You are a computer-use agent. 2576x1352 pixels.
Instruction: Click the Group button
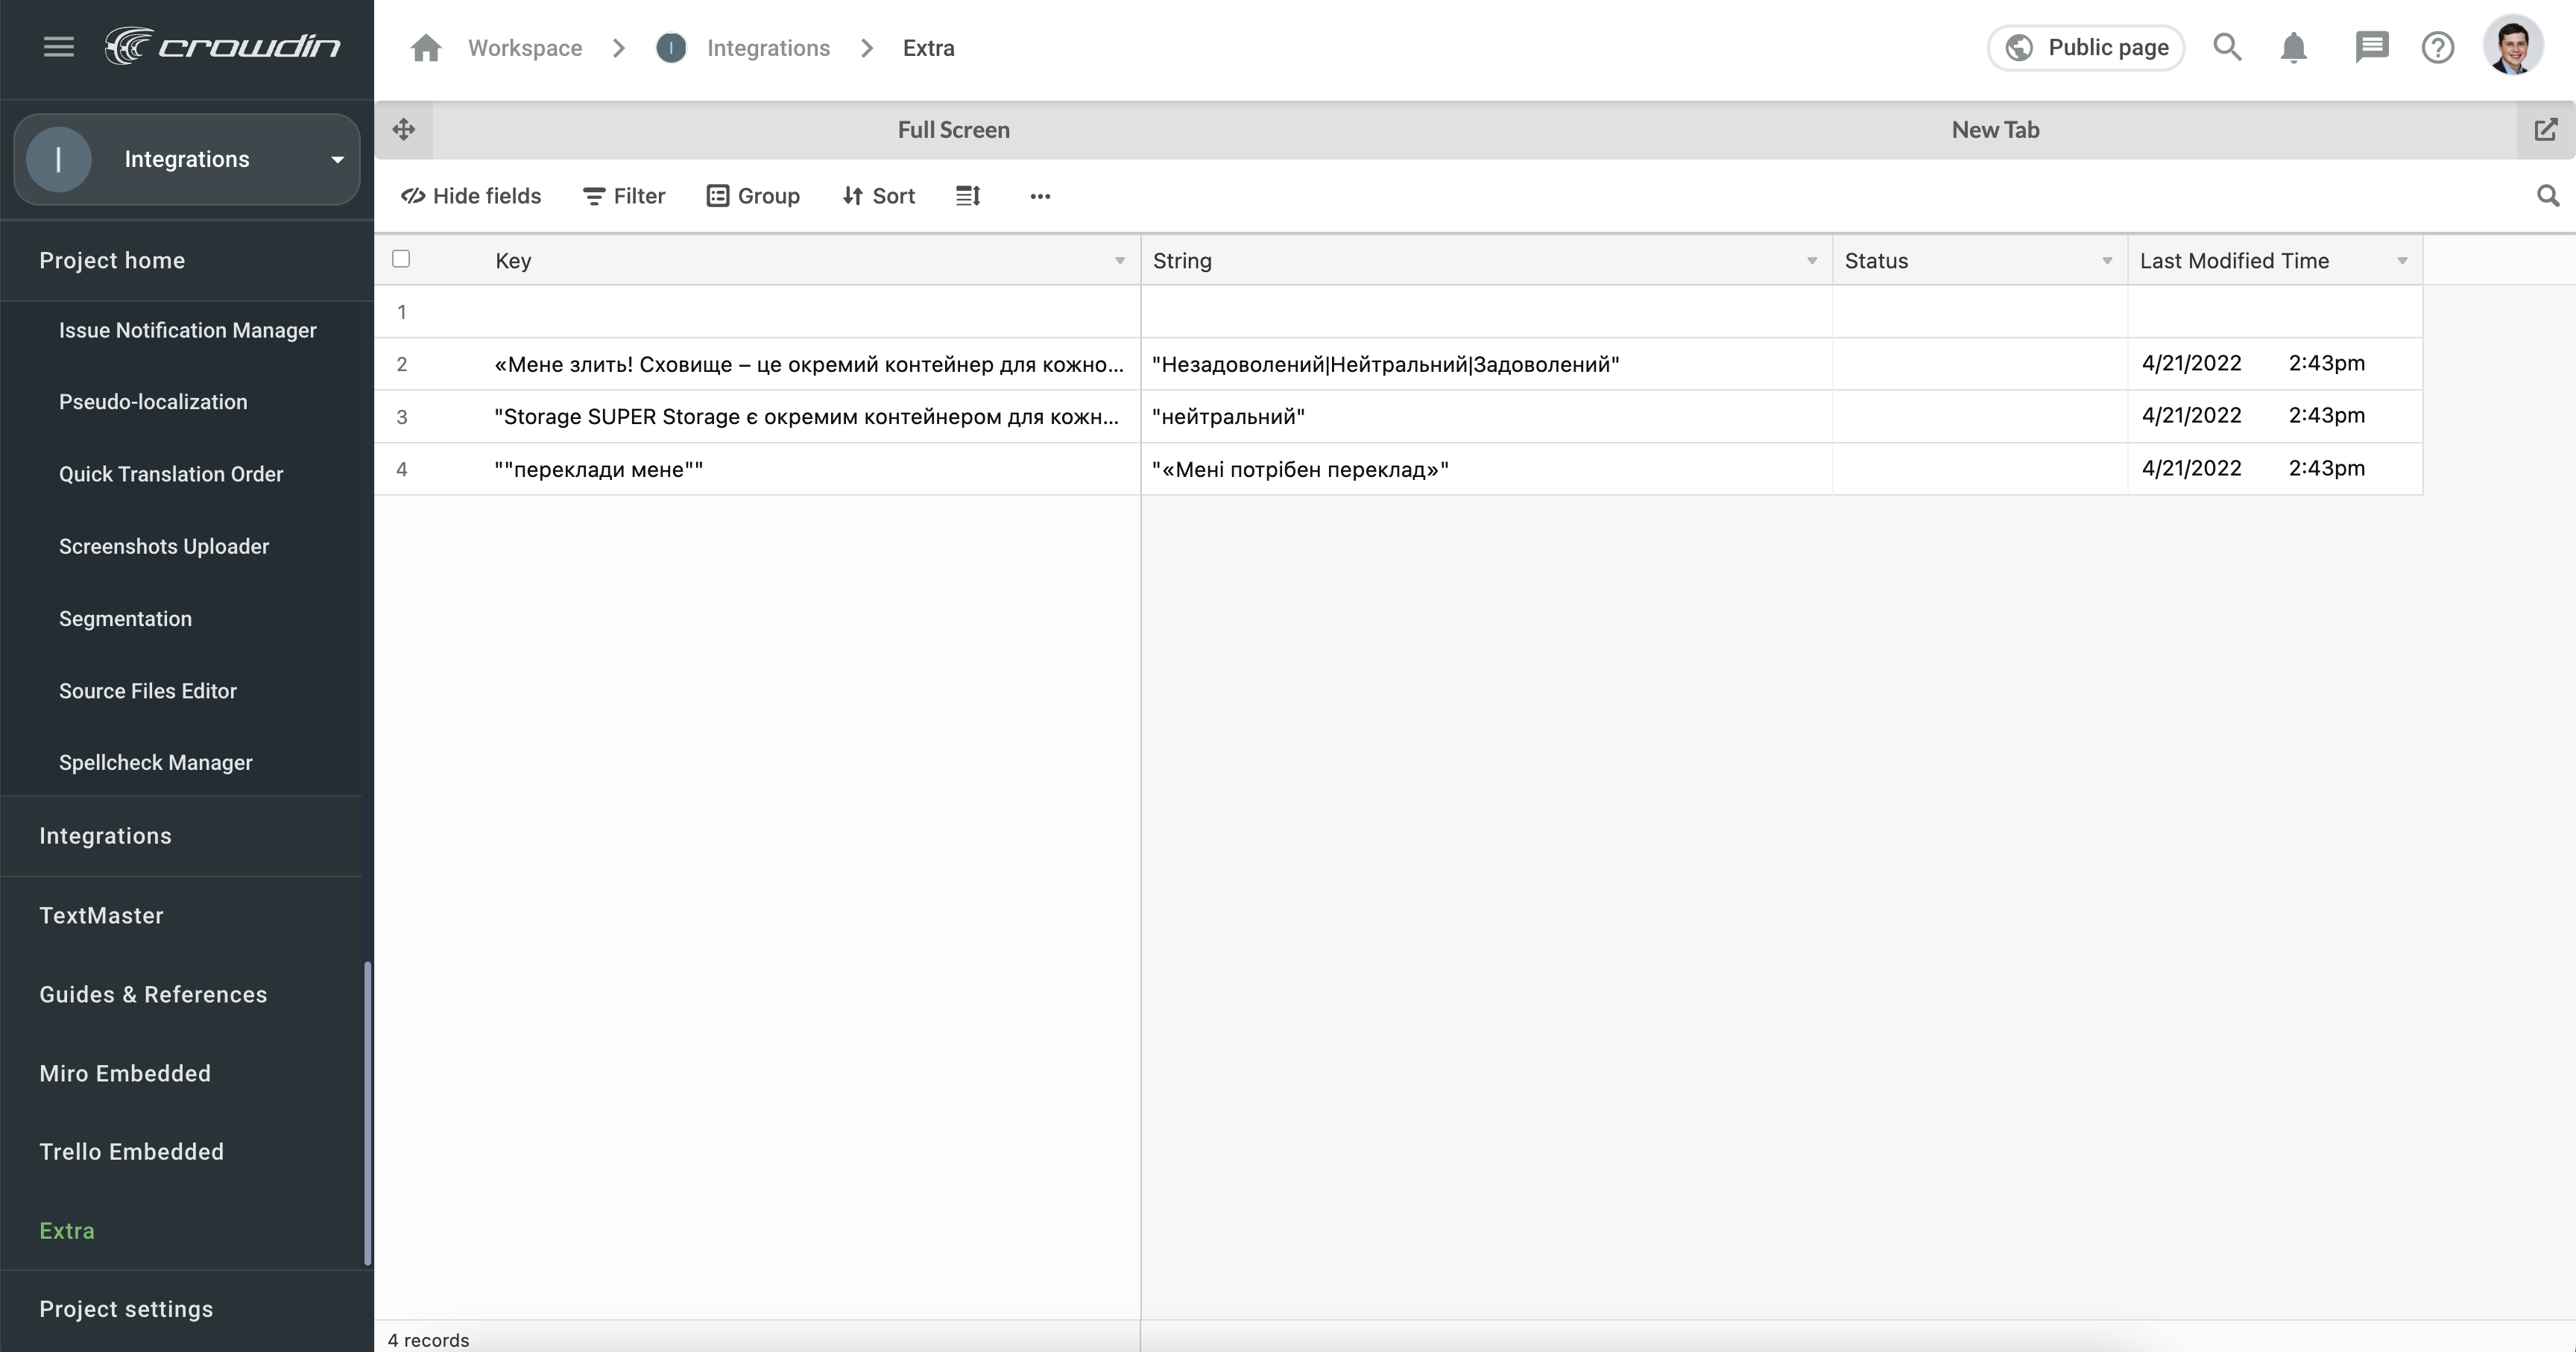(x=753, y=196)
